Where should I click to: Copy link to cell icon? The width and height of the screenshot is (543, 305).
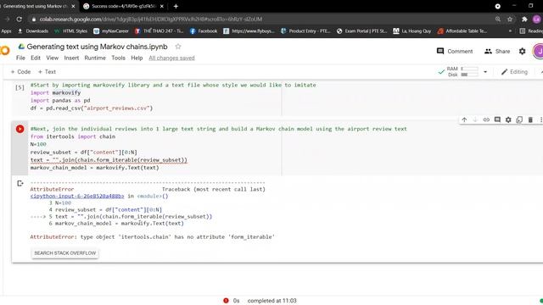pyautogui.click(x=486, y=119)
